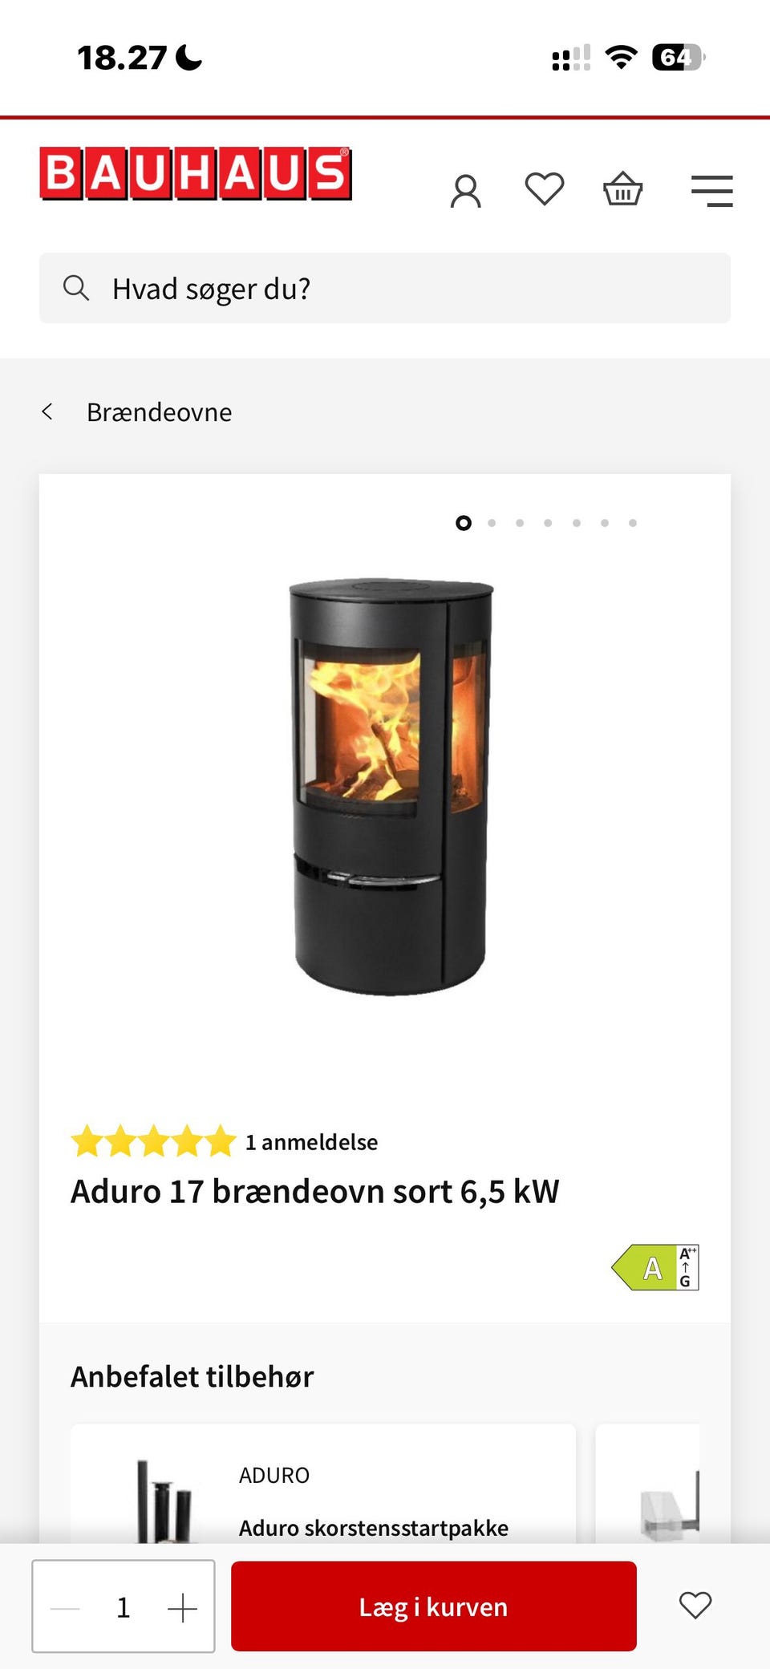
Task: Open Aduro skorstensstartpakke accessory card
Action: (323, 1484)
